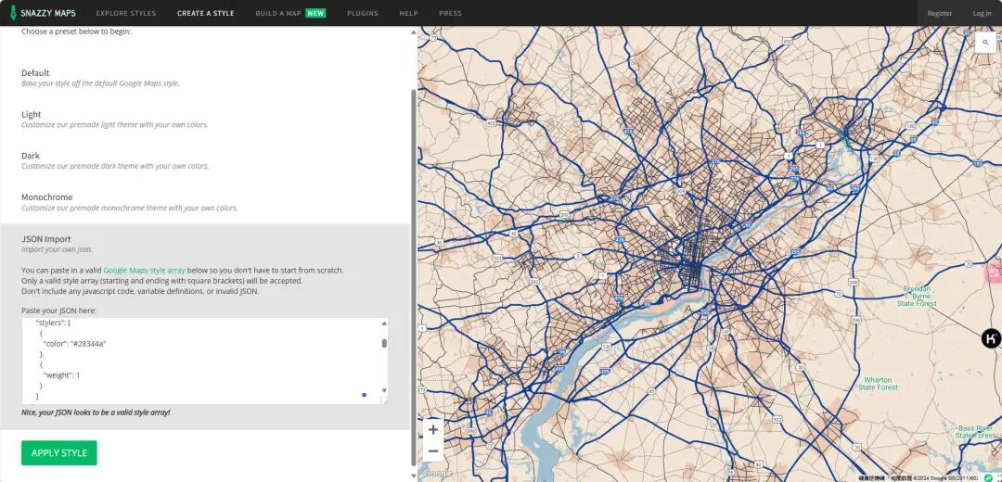
Task: Open the map search magnifier icon
Action: (x=986, y=42)
